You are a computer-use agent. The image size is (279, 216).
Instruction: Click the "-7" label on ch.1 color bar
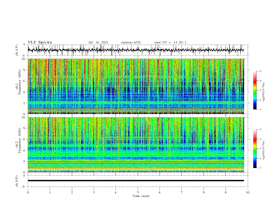(x=260, y=110)
